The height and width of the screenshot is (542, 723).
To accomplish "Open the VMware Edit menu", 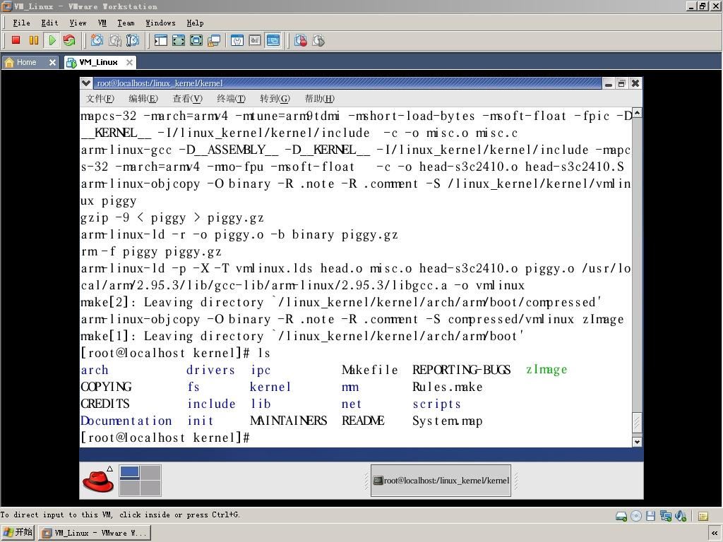I will pos(49,23).
